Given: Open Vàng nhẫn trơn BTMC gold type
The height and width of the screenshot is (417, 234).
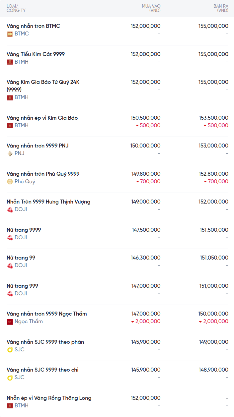Looking at the screenshot, I should [x=33, y=26].
